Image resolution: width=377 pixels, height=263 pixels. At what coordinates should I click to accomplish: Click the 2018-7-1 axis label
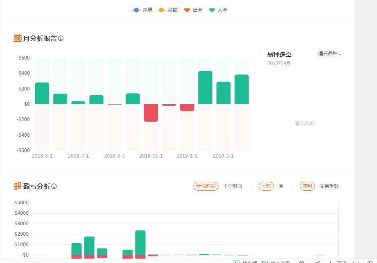(x=78, y=156)
